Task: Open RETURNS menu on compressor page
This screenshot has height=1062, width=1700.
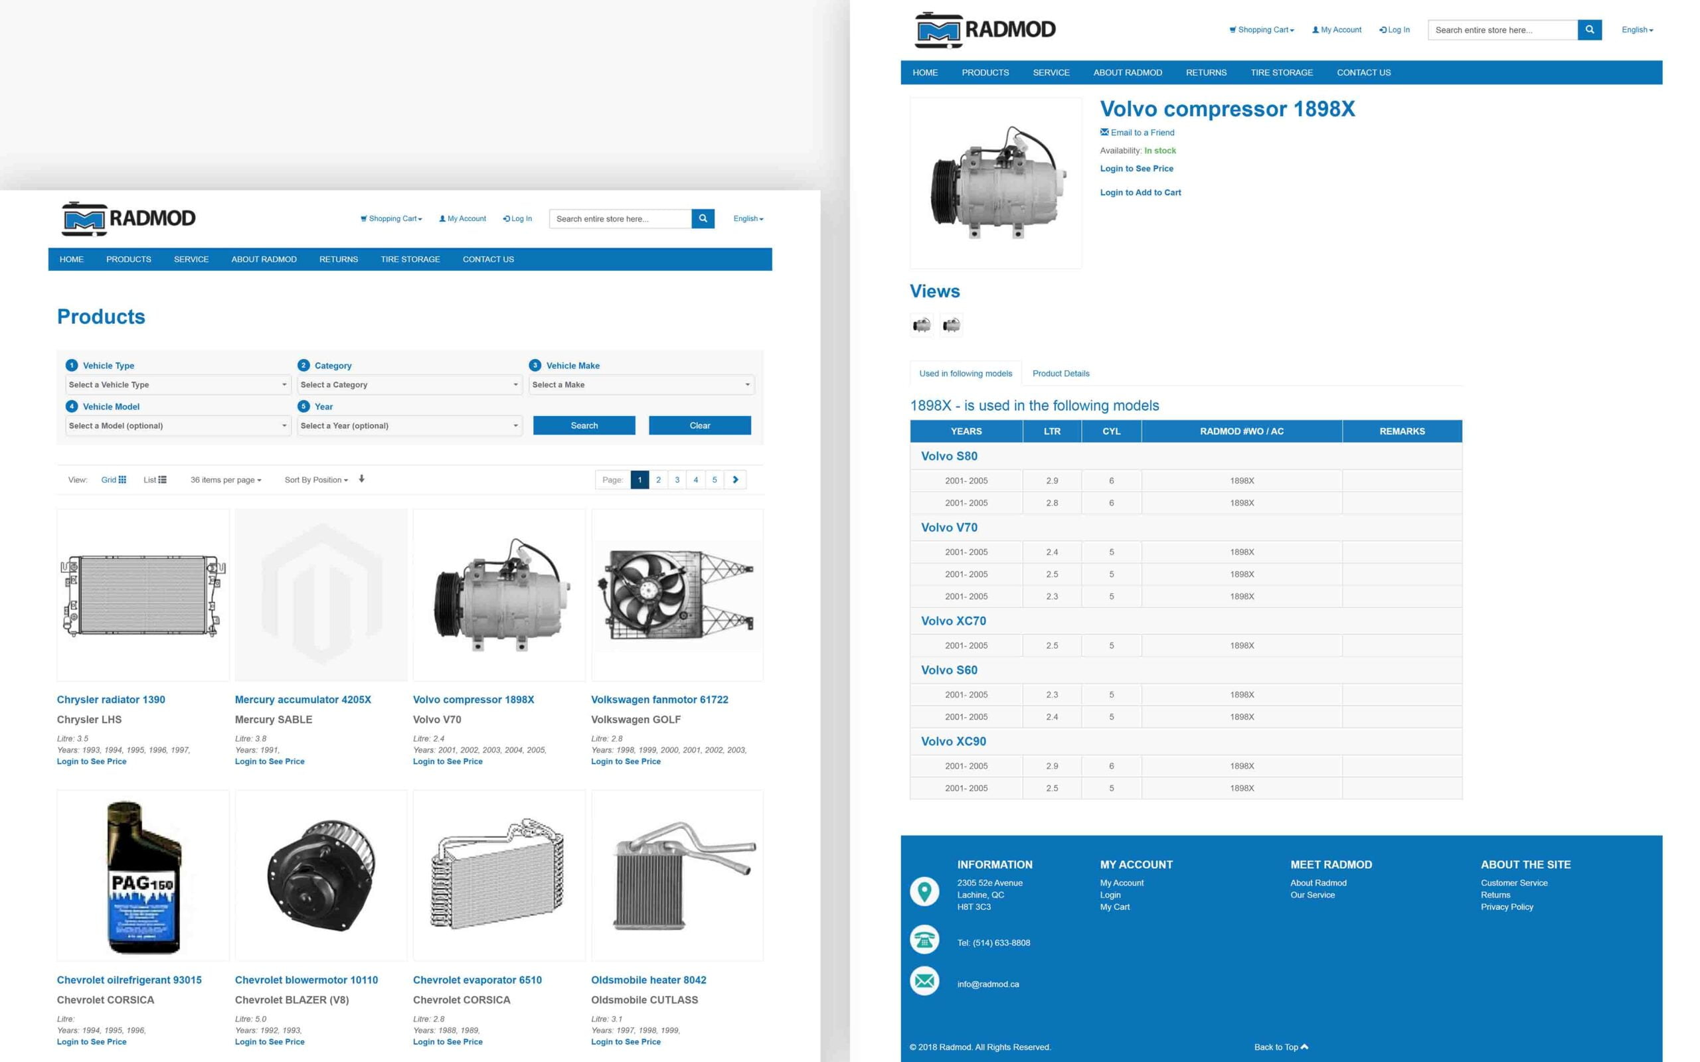Action: tap(1206, 72)
